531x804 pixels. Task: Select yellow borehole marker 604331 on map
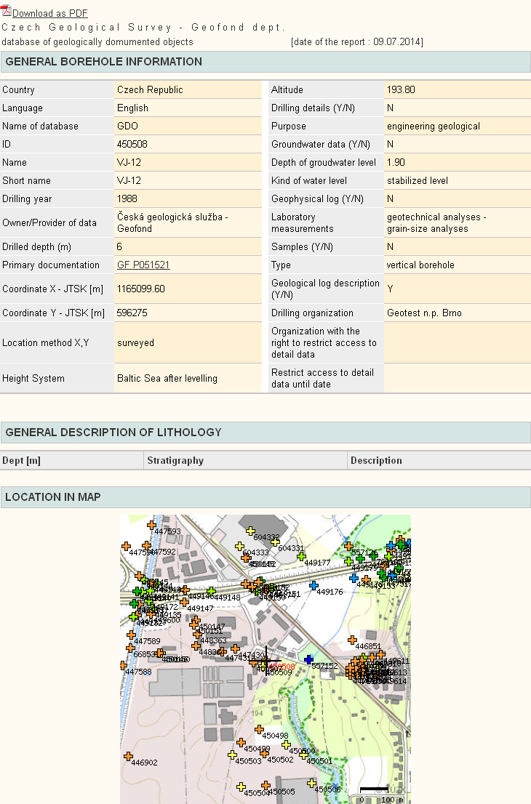click(276, 542)
